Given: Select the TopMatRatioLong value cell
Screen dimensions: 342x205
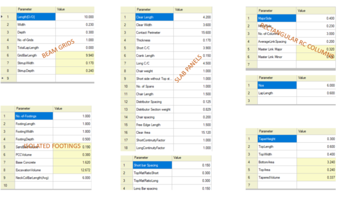Looking at the screenshot, I should (x=192, y=181).
